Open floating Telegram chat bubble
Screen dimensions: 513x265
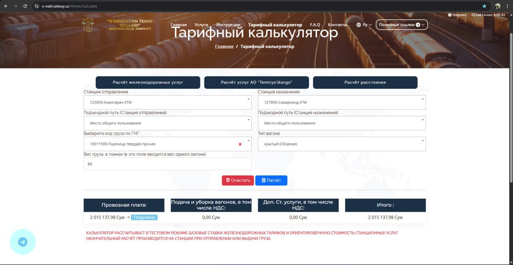[x=23, y=242]
